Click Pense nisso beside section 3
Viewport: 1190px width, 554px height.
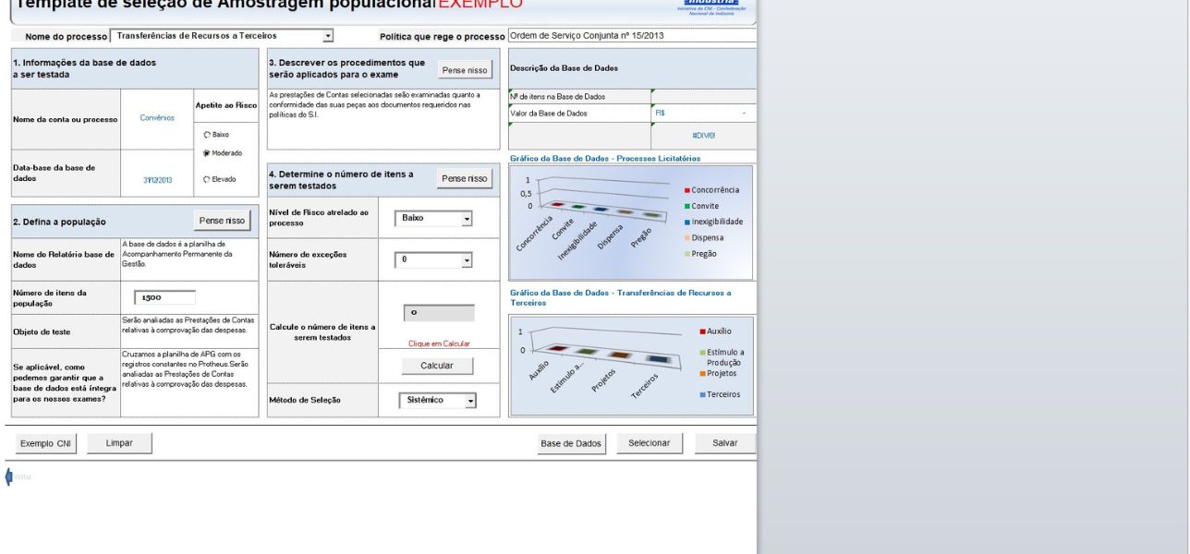point(465,70)
